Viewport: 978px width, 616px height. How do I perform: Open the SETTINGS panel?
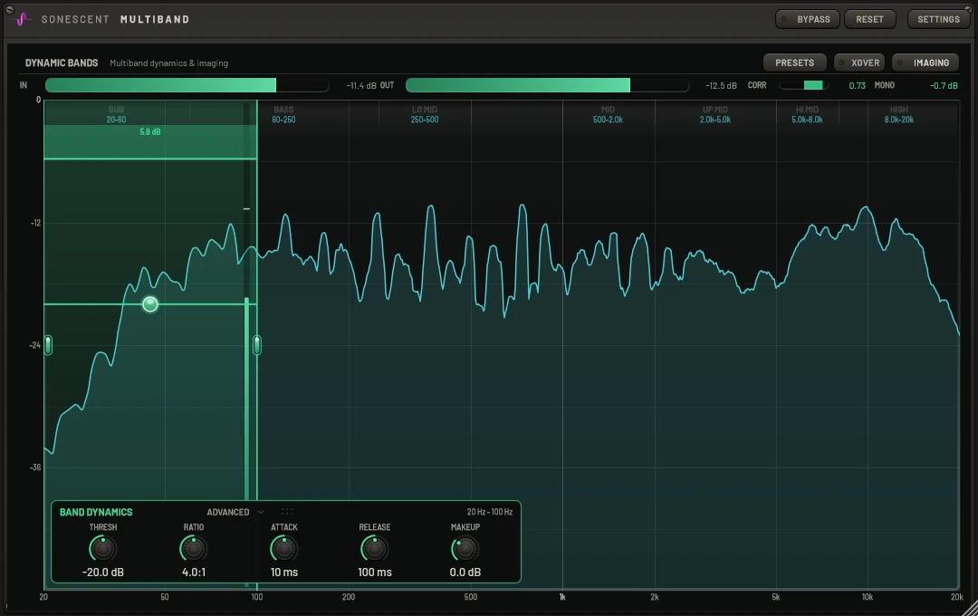click(x=938, y=19)
